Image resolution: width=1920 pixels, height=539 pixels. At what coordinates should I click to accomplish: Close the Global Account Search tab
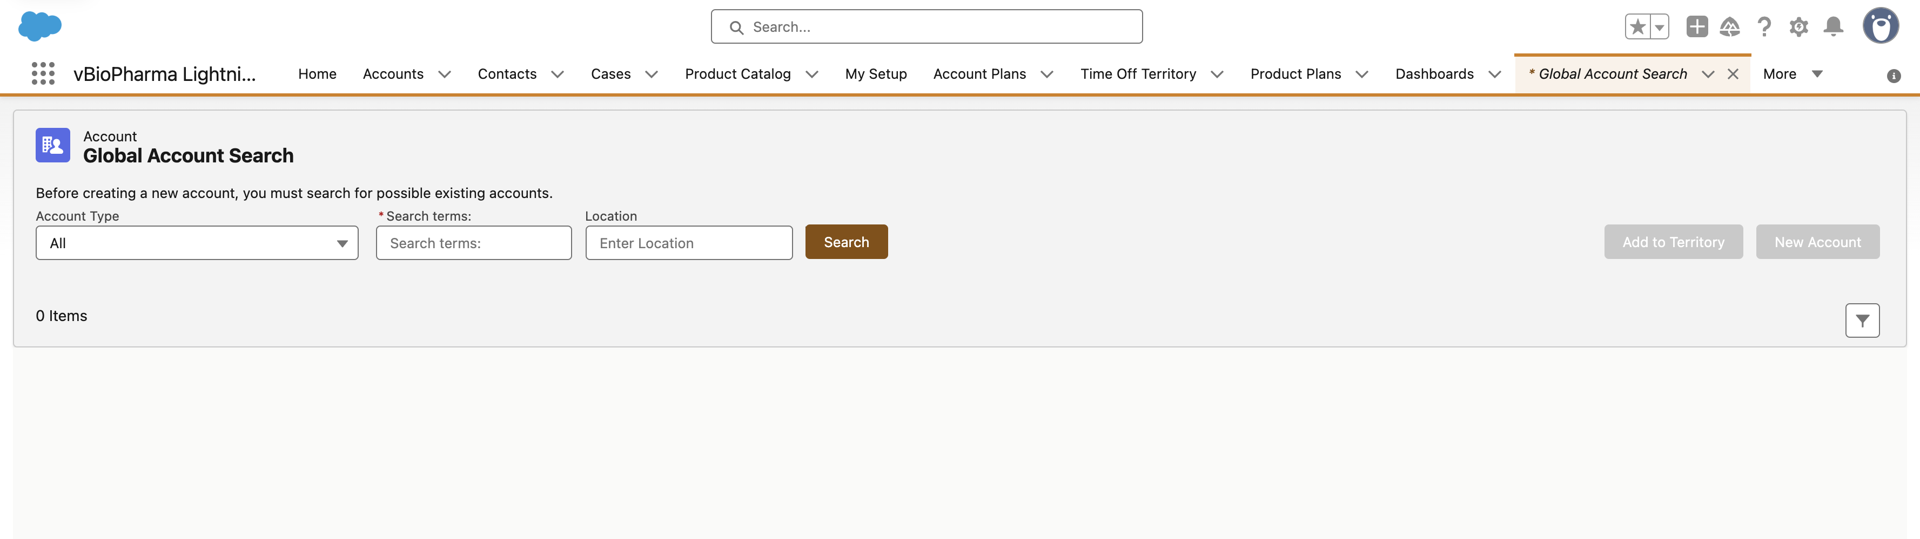[x=1733, y=74]
